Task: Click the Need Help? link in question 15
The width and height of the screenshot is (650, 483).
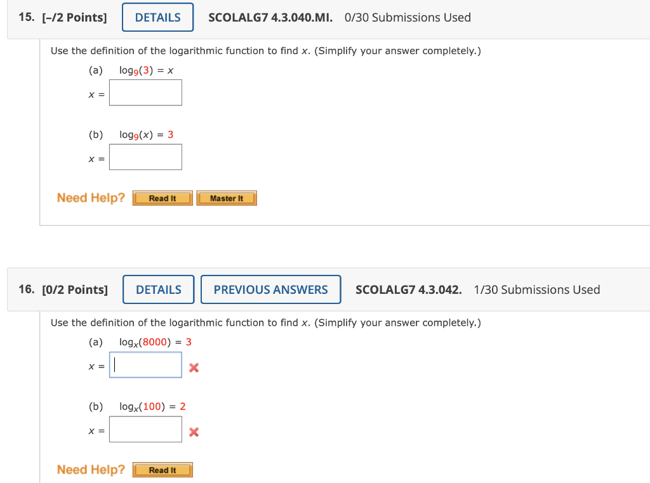Action: (x=90, y=197)
